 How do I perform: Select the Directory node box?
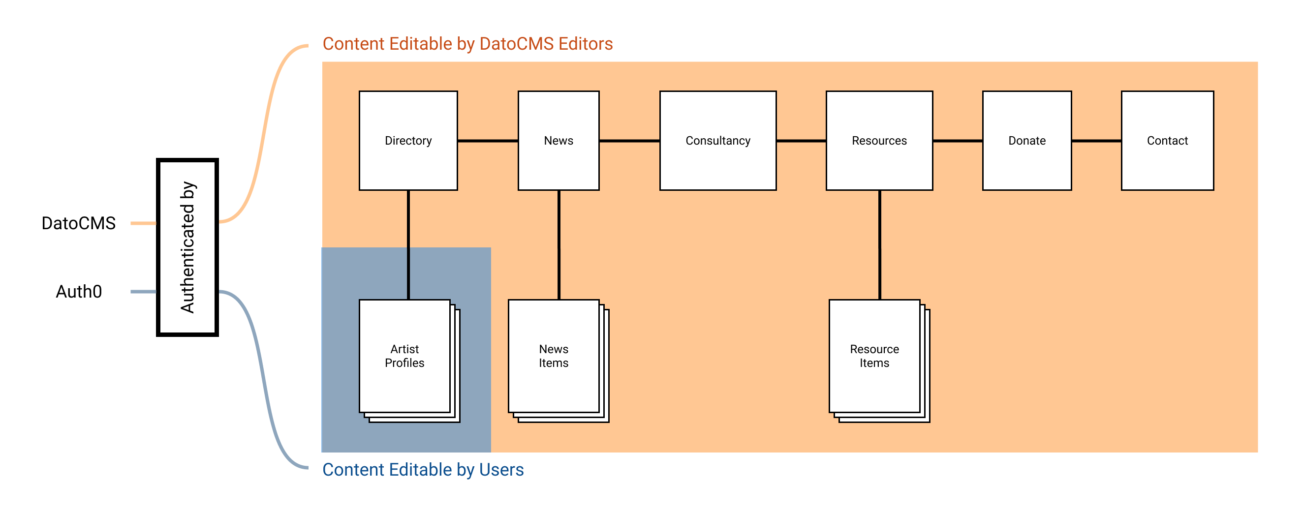[x=408, y=141]
